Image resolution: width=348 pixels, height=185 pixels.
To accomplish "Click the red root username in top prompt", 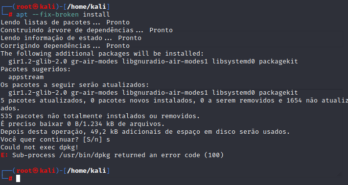I will coord(24,7).
